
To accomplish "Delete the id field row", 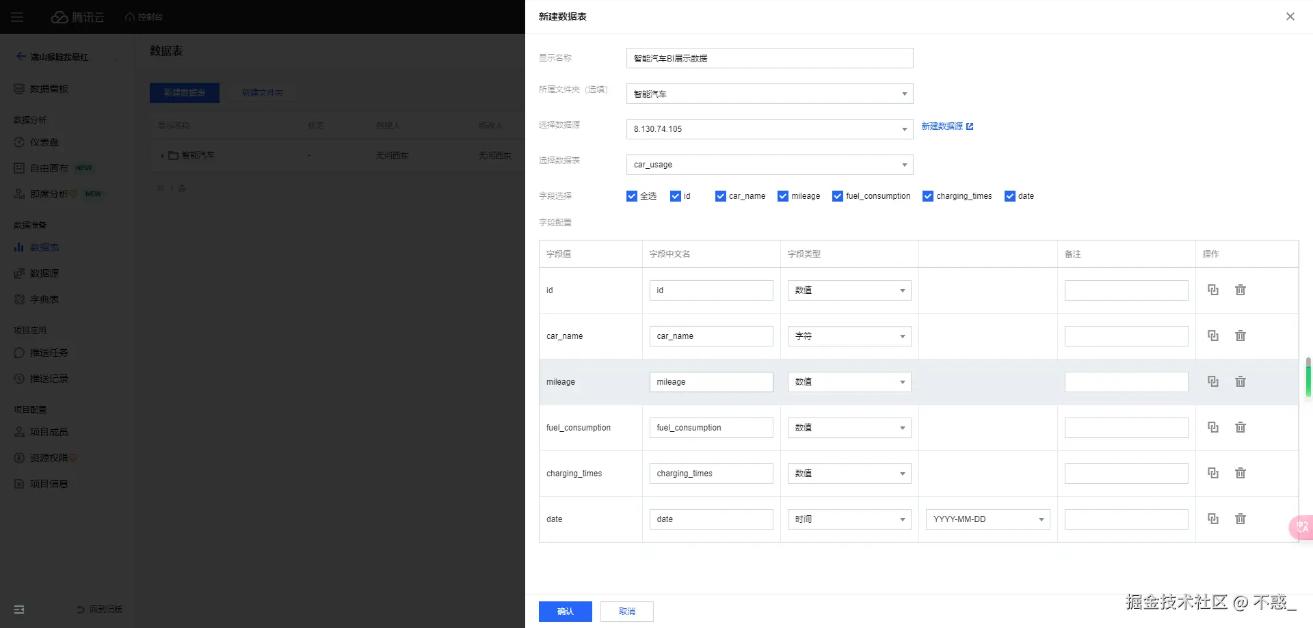I will (x=1240, y=290).
